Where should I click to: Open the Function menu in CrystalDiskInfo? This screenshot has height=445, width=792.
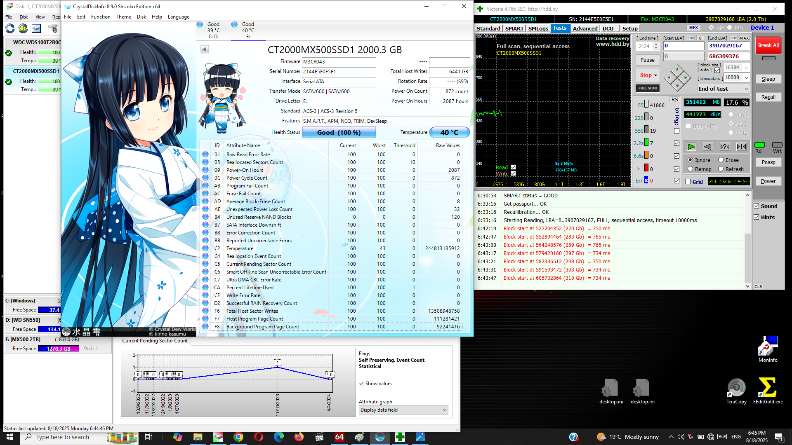point(101,17)
